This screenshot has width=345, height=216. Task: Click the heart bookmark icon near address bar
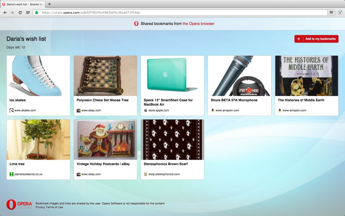331,12
